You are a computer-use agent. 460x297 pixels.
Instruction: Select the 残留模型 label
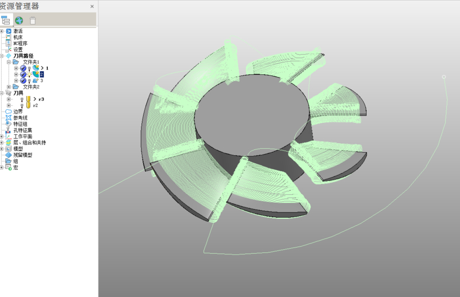pyautogui.click(x=22, y=155)
